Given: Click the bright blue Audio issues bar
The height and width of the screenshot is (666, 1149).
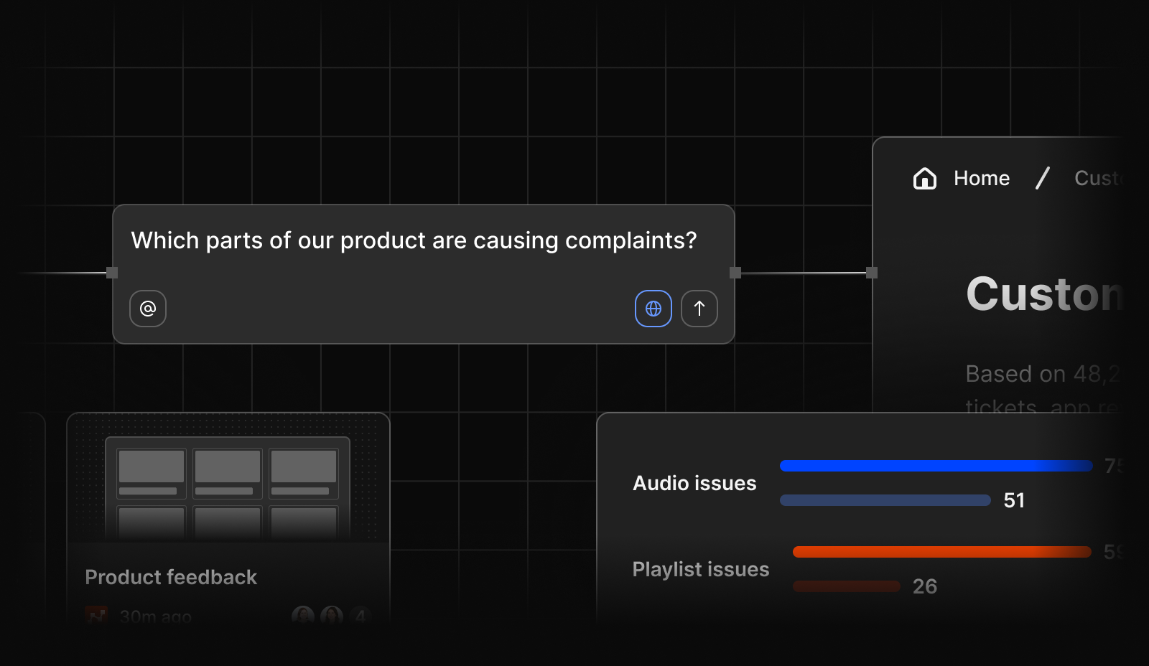Looking at the screenshot, I should click(935, 466).
